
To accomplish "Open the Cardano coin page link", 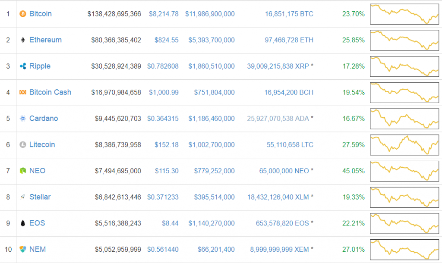I will pos(44,118).
